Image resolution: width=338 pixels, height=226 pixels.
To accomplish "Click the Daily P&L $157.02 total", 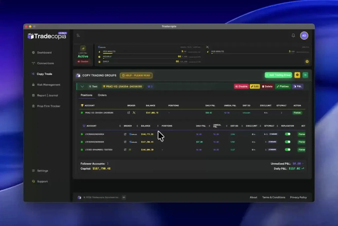I will click(294, 169).
